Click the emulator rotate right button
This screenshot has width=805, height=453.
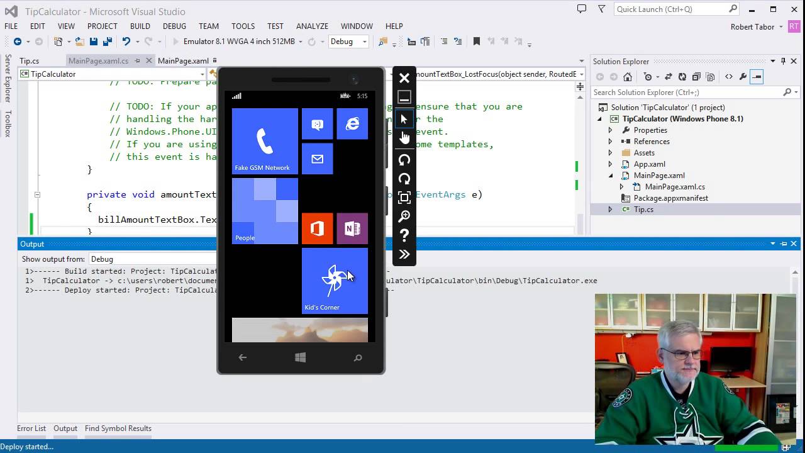coord(404,179)
